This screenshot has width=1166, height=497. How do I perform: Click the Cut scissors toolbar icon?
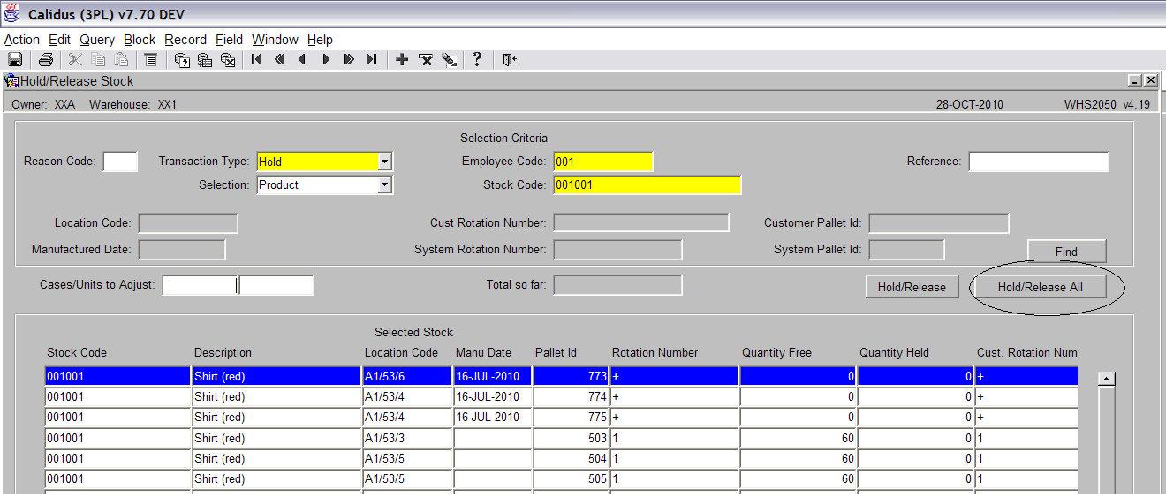[x=75, y=60]
